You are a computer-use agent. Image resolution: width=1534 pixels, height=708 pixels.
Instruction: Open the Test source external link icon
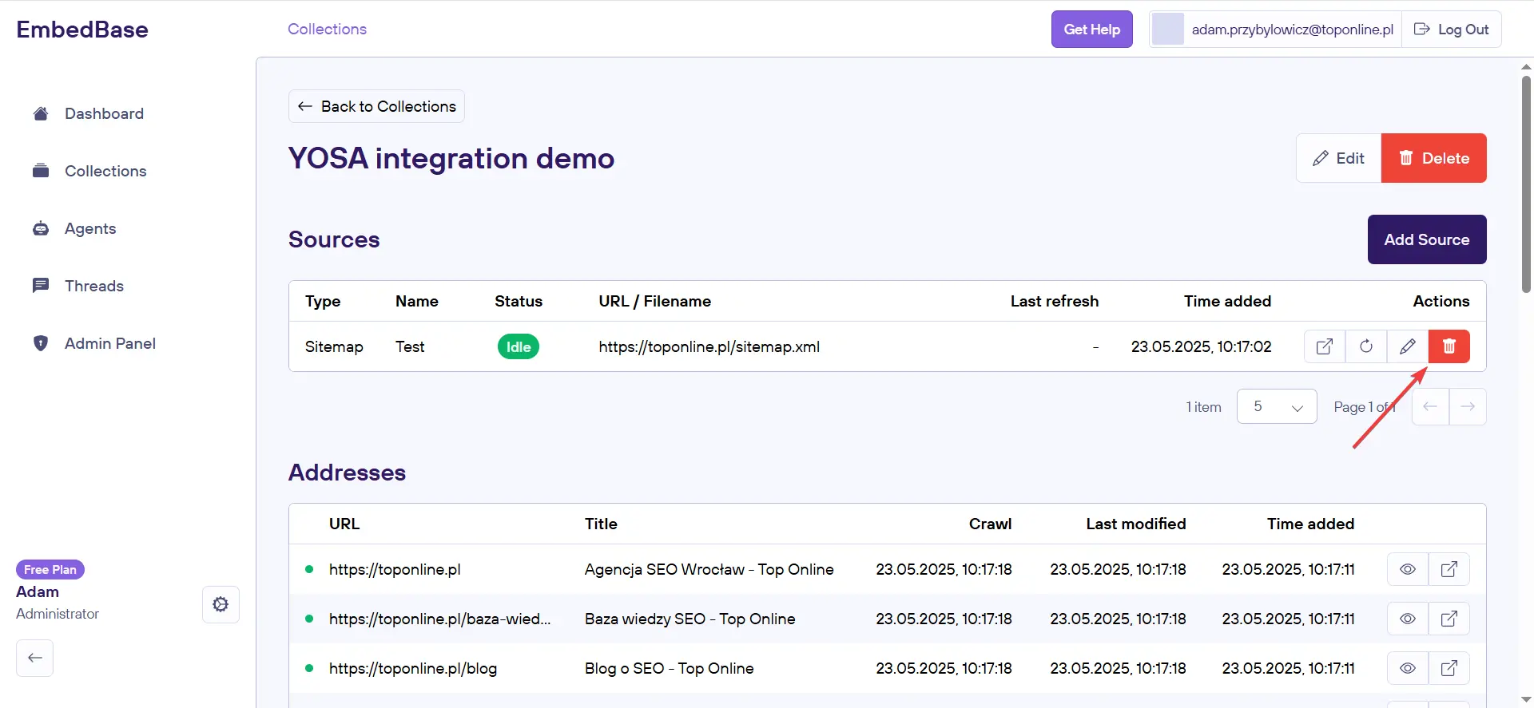click(1325, 346)
